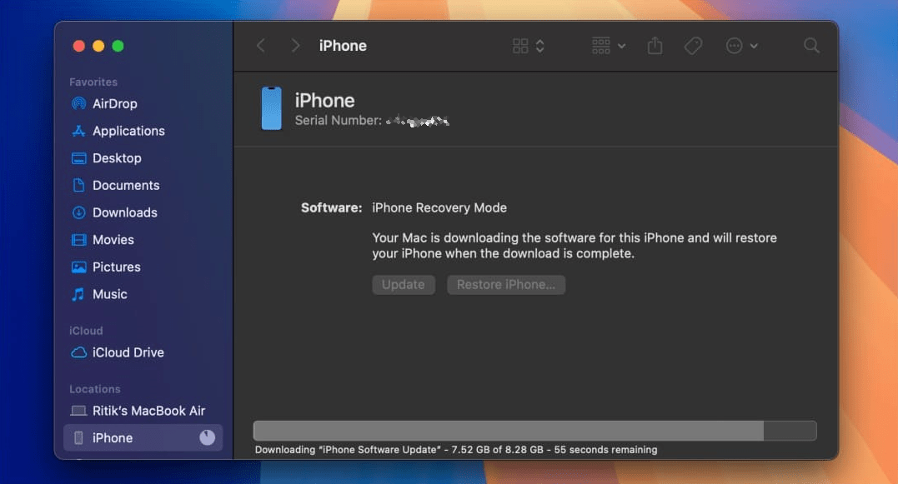Expand the More actions dropdown chevron
Viewport: 898px width, 484px height.
755,46
